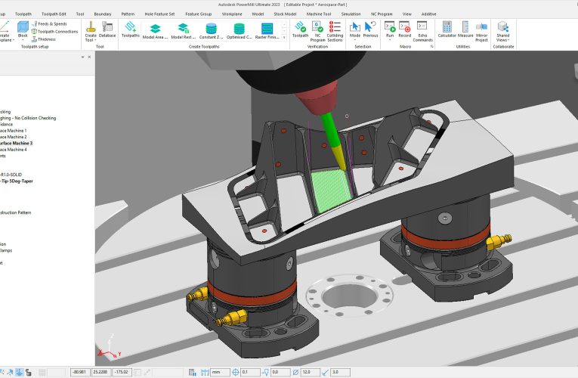The height and width of the screenshot is (378, 578).
Task: Open the Toolpath ribbon tab
Action: (x=23, y=14)
